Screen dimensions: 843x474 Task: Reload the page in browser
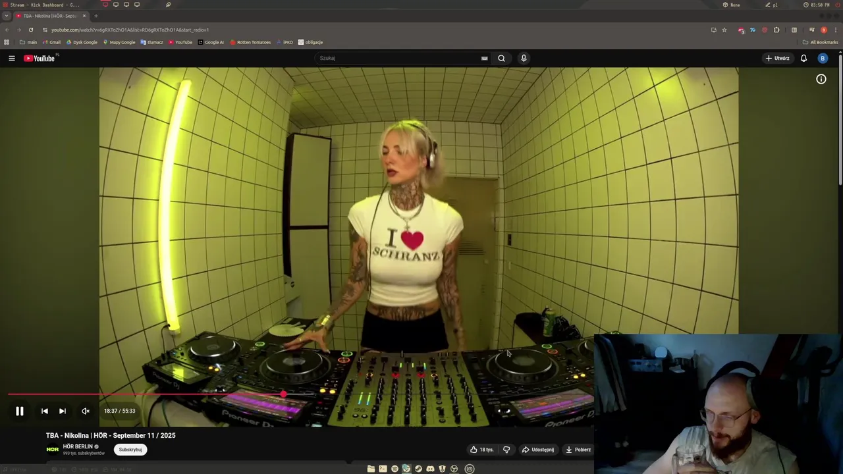(x=31, y=30)
